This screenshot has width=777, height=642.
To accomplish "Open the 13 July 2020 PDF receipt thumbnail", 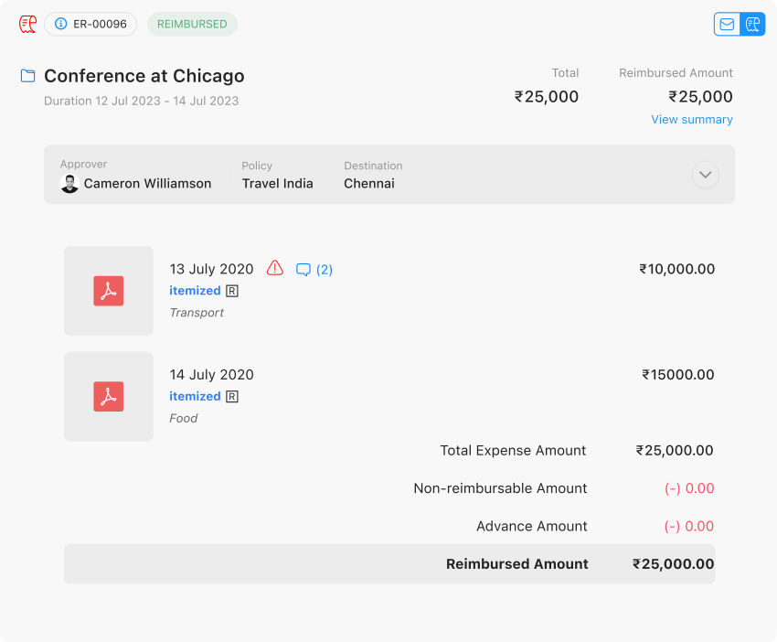I will pos(109,291).
